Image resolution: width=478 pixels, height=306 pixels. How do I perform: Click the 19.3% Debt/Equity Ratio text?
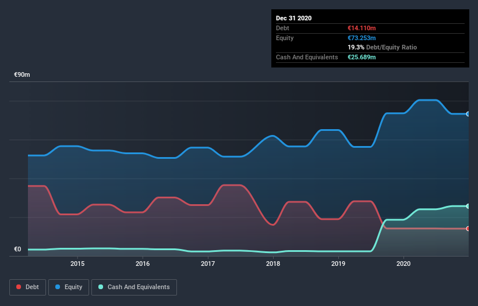point(383,47)
